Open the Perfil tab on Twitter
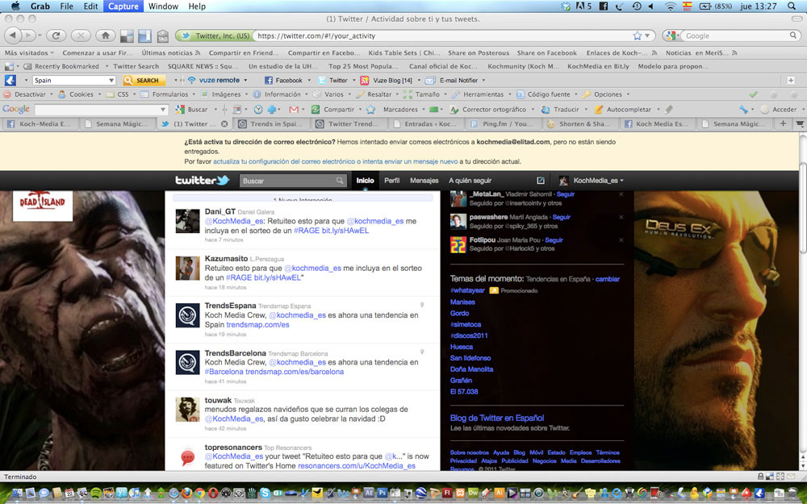 391,181
